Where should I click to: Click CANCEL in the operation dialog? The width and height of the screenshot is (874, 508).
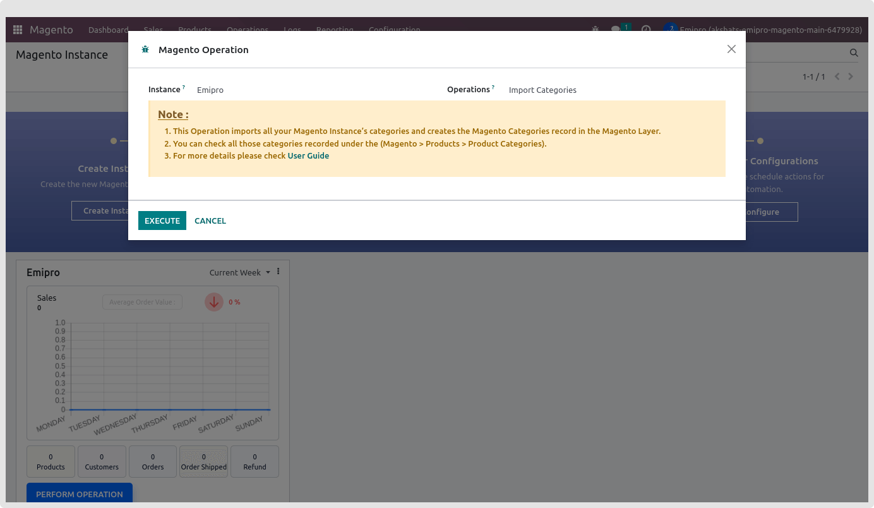(210, 221)
